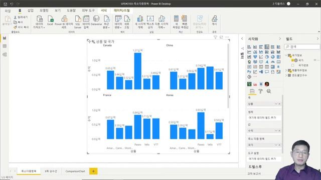This screenshot has width=321, height=180.
Task: Open 최근 원본 dropdown
Action: (x=106, y=22)
